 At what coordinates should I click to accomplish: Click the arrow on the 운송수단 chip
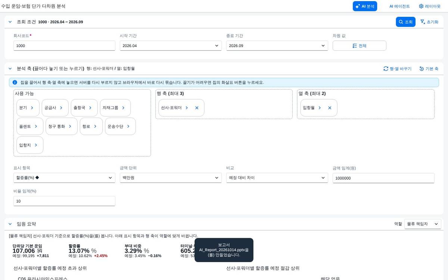point(129,126)
